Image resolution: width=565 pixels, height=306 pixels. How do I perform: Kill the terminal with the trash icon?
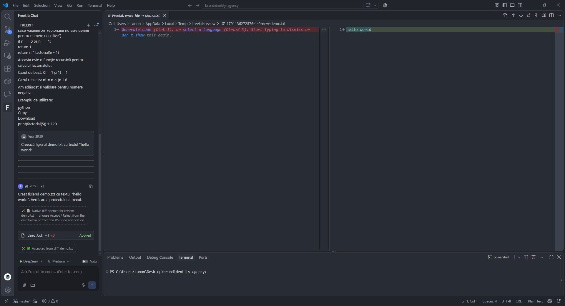pos(534,257)
